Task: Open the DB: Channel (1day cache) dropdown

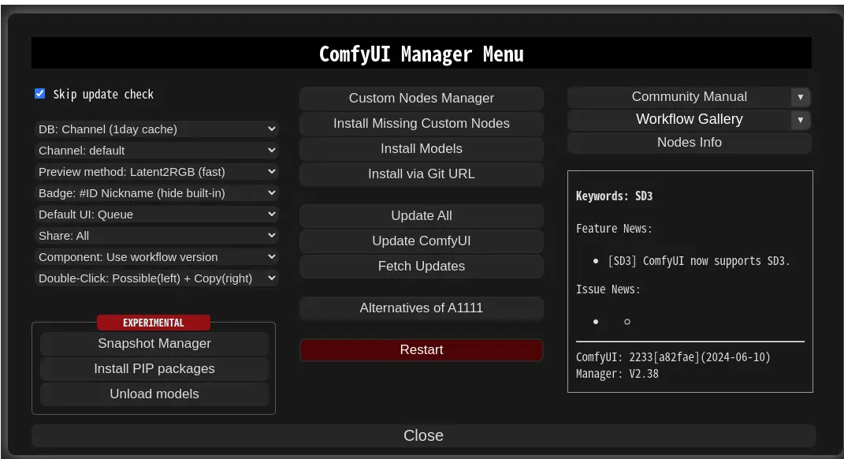Action: click(157, 129)
